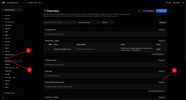The height and width of the screenshot is (100, 186).
Task: Create rule in Cache Rules section
Action: tap(162, 97)
